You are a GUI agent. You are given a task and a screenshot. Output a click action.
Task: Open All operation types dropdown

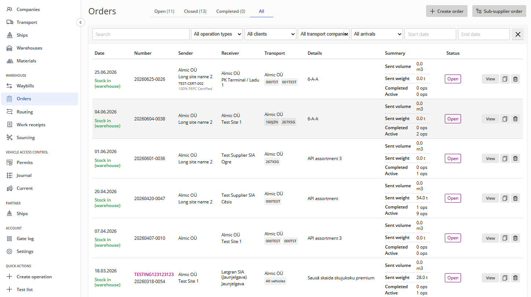(x=217, y=34)
